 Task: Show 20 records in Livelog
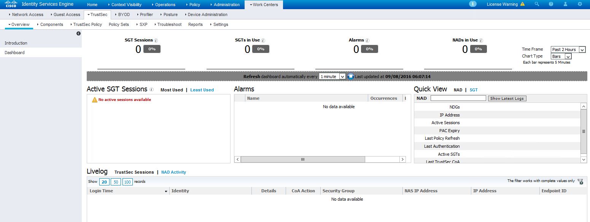pos(104,182)
